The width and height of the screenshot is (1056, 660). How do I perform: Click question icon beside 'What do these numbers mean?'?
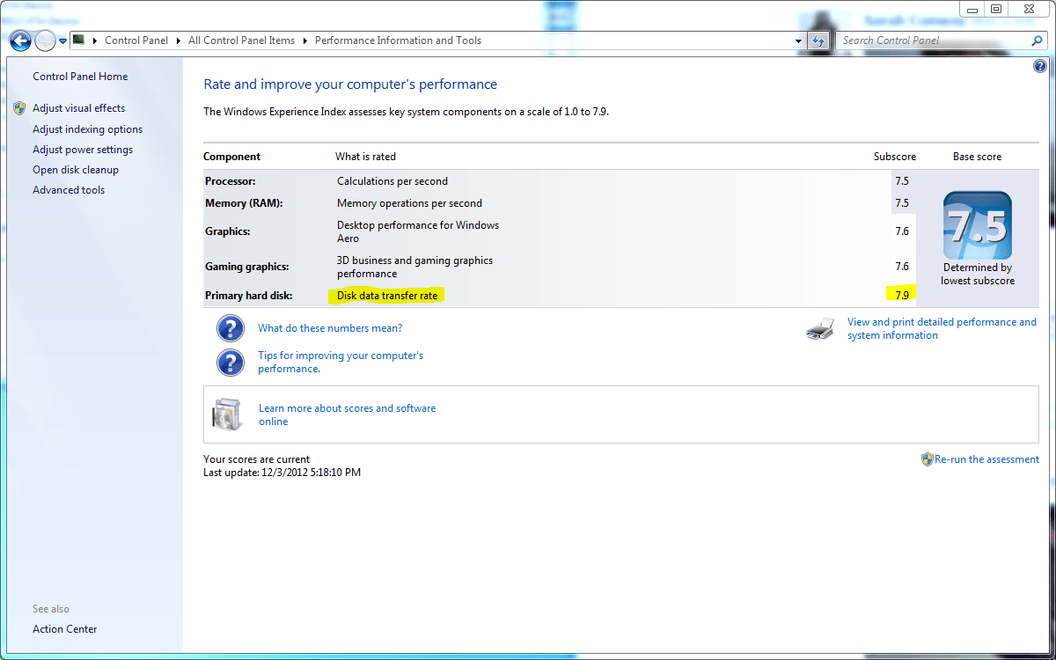coord(230,328)
